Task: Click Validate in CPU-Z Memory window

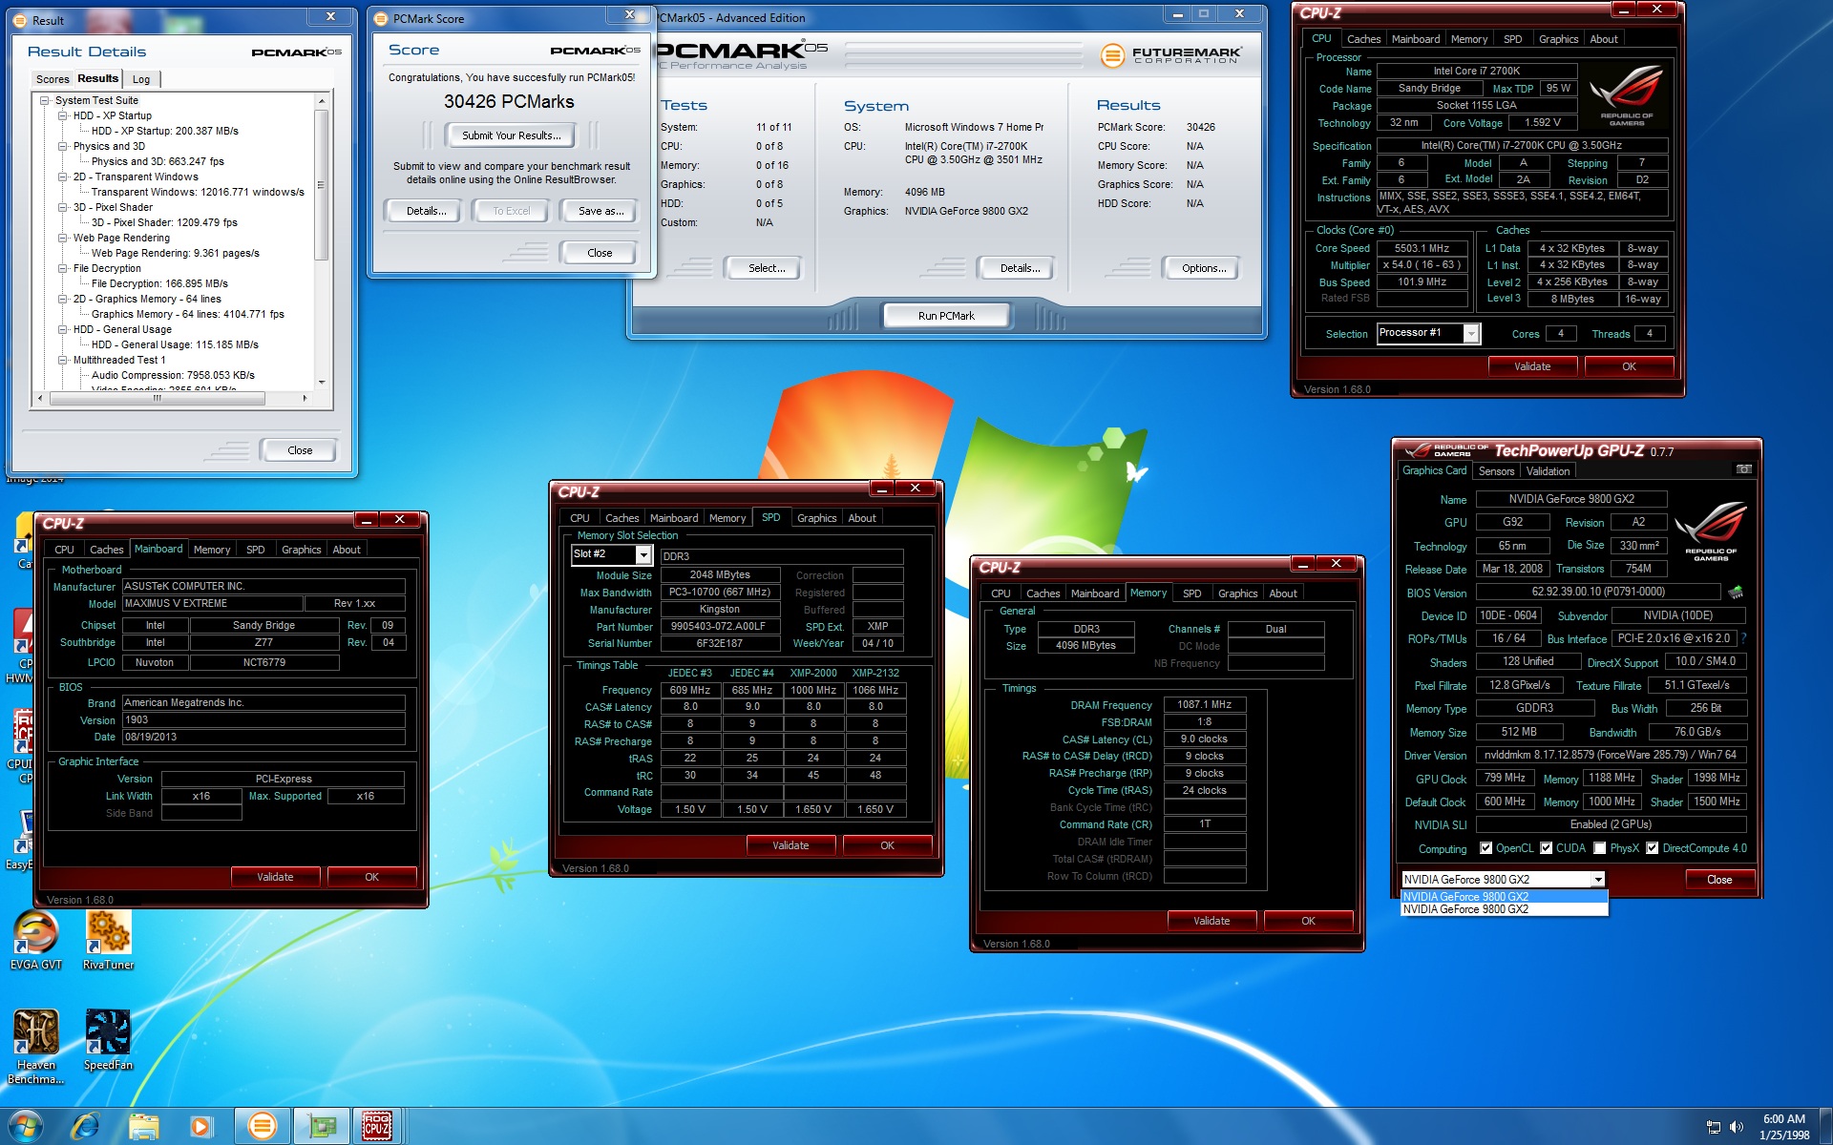Action: pos(1211,921)
